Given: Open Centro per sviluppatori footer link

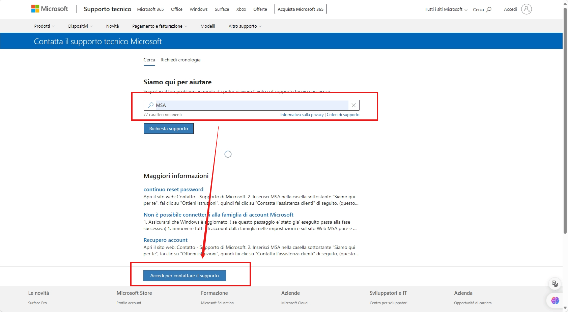Looking at the screenshot, I should click(389, 303).
